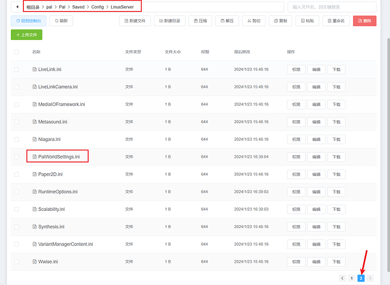390x285 pixels.
Task: Toggle the select-all checkbox in the header
Action: (x=17, y=52)
